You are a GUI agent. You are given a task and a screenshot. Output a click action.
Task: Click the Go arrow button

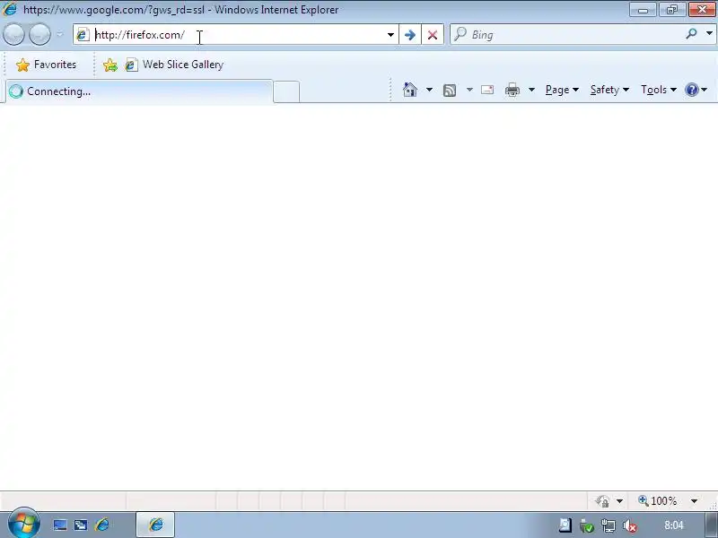coord(410,35)
